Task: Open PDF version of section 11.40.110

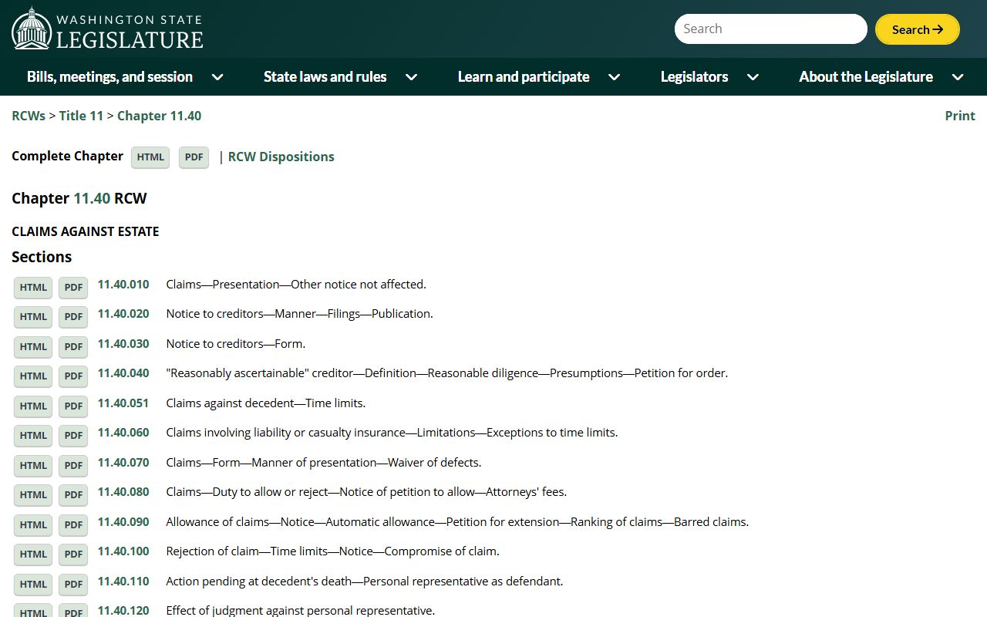Action: [73, 584]
